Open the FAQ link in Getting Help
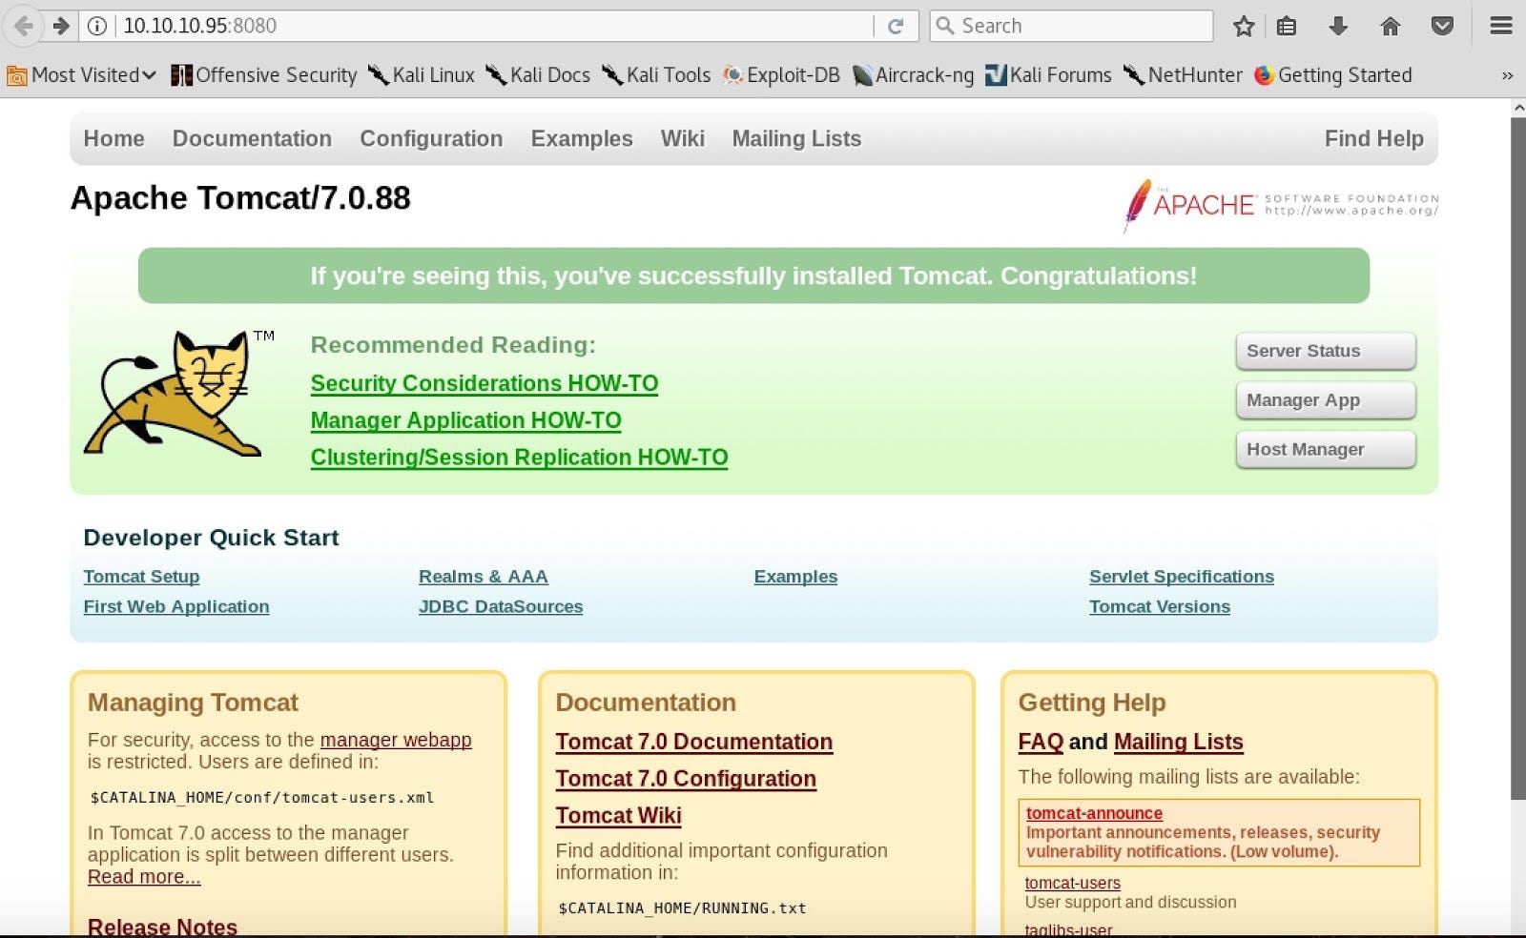The width and height of the screenshot is (1526, 938). click(1041, 742)
